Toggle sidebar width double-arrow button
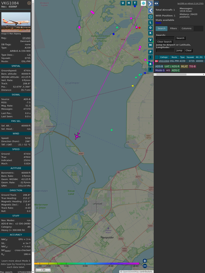 point(156,3)
